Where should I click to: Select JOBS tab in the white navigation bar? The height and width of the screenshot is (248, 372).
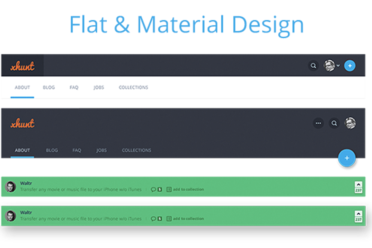pos(99,87)
